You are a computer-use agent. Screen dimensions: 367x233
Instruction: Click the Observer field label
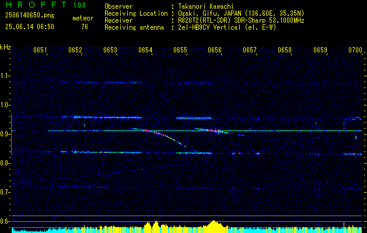pyautogui.click(x=118, y=6)
